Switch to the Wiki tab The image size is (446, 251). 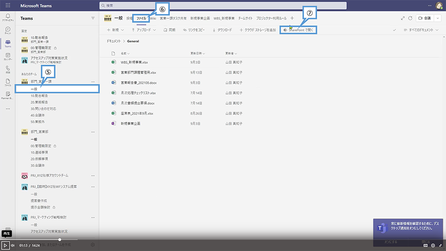tap(153, 18)
